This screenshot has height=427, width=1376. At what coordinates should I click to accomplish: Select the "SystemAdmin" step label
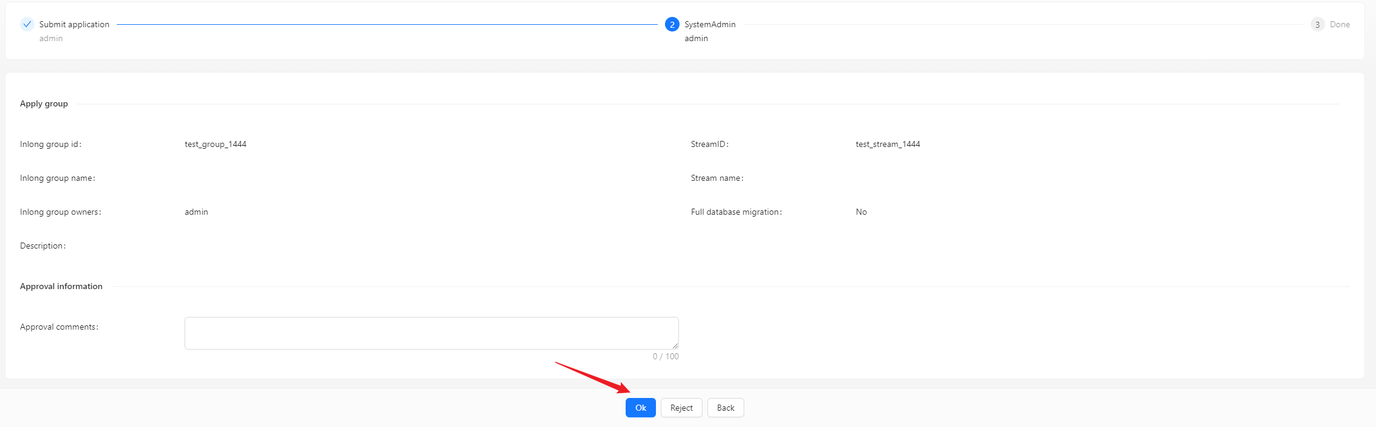tap(710, 24)
